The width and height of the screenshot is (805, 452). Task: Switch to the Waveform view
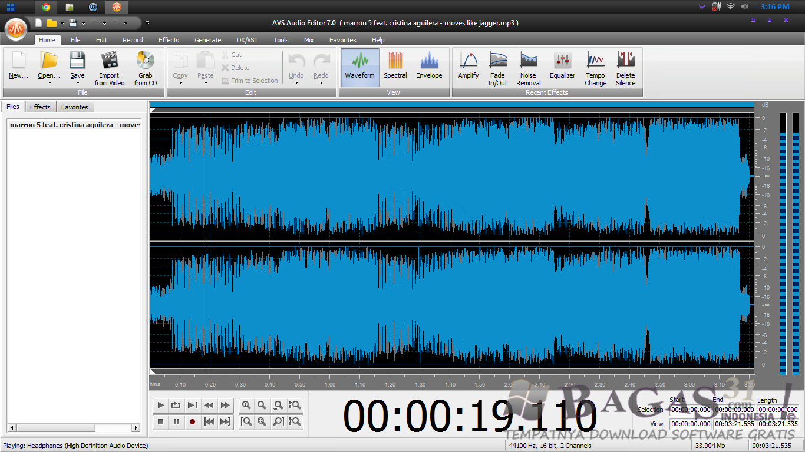click(x=359, y=68)
